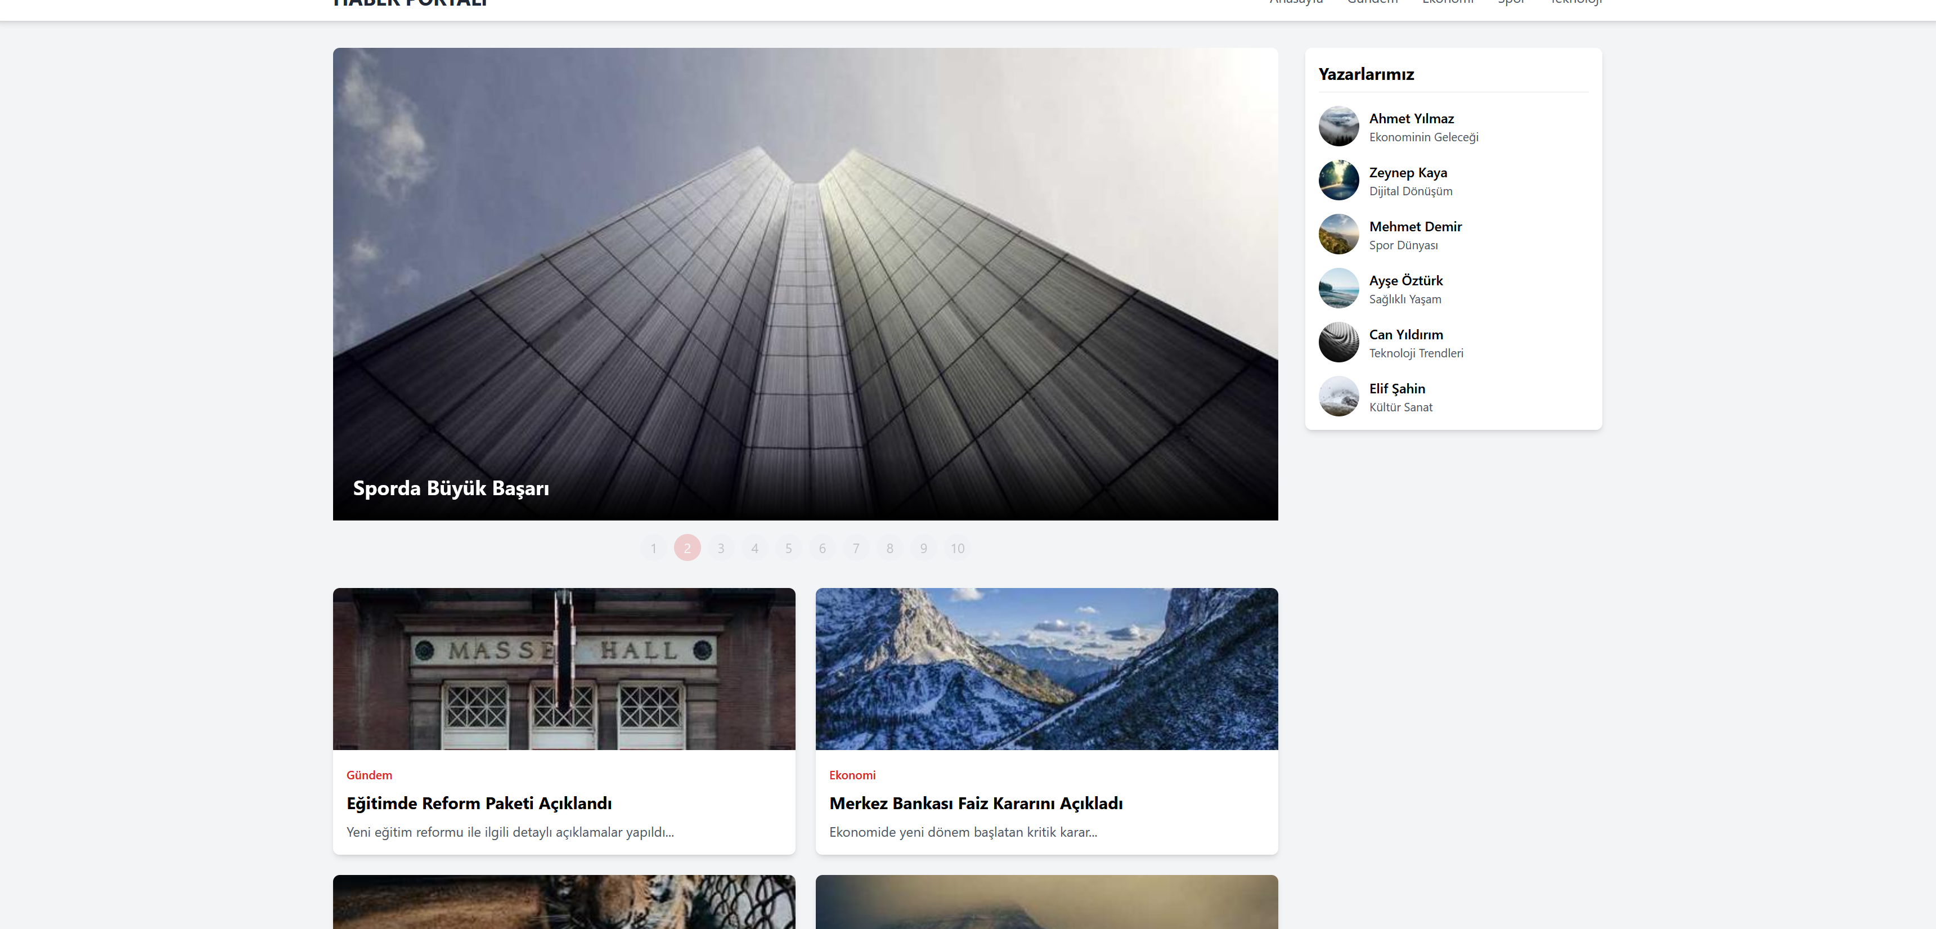1936x929 pixels.
Task: Click the Elif Şahin author name
Action: click(x=1396, y=389)
